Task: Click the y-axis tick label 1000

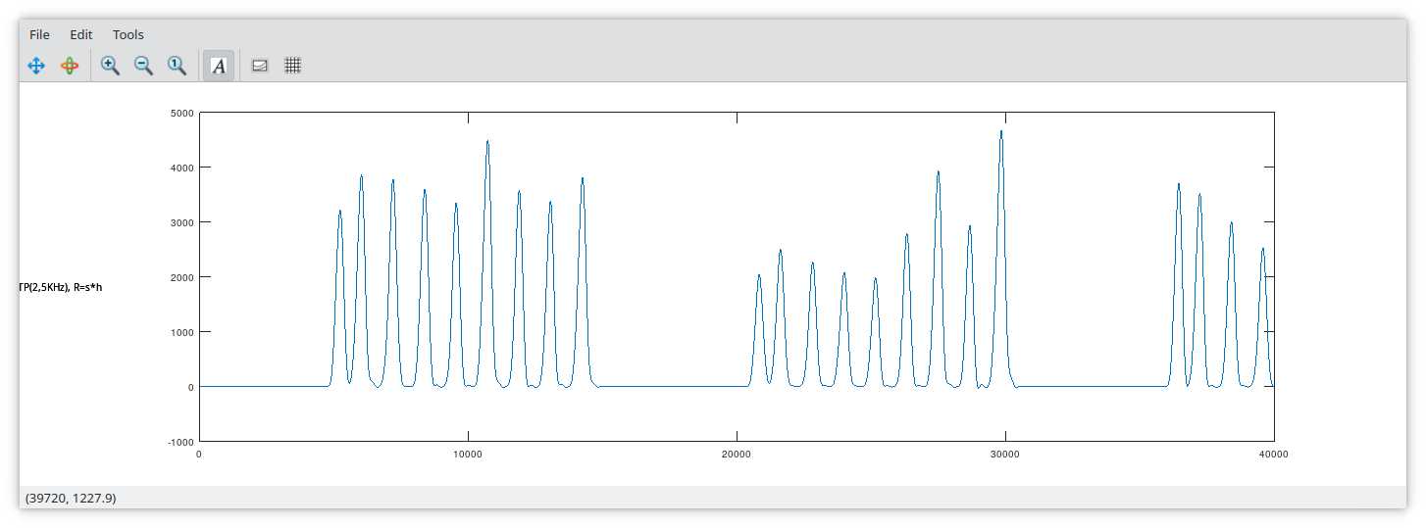Action: coord(182,332)
